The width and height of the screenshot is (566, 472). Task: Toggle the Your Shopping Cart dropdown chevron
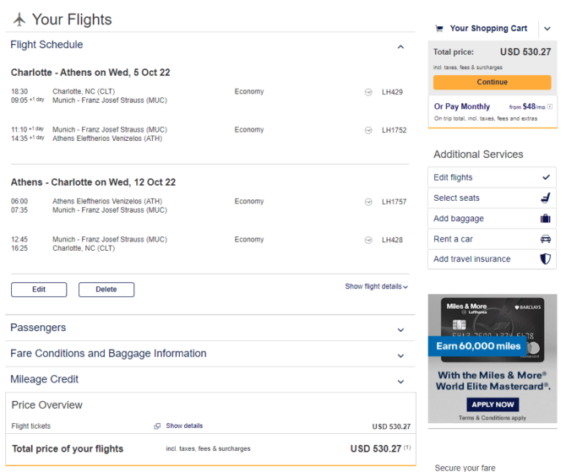[547, 29]
